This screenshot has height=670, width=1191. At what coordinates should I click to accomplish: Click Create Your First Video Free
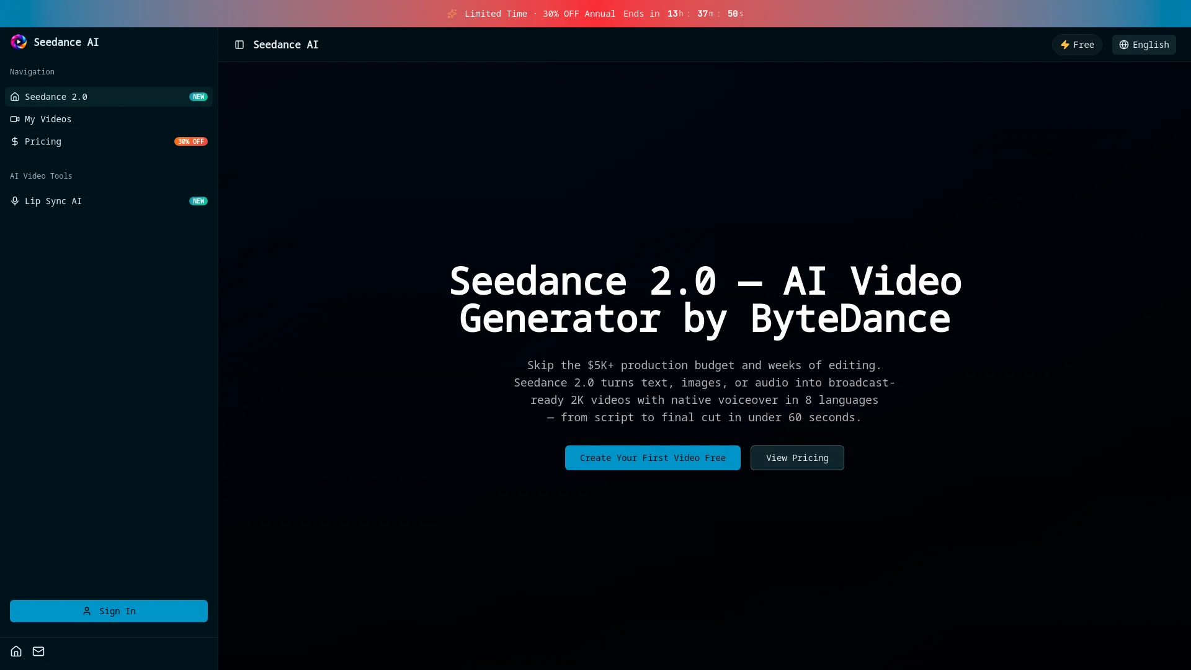point(652,458)
